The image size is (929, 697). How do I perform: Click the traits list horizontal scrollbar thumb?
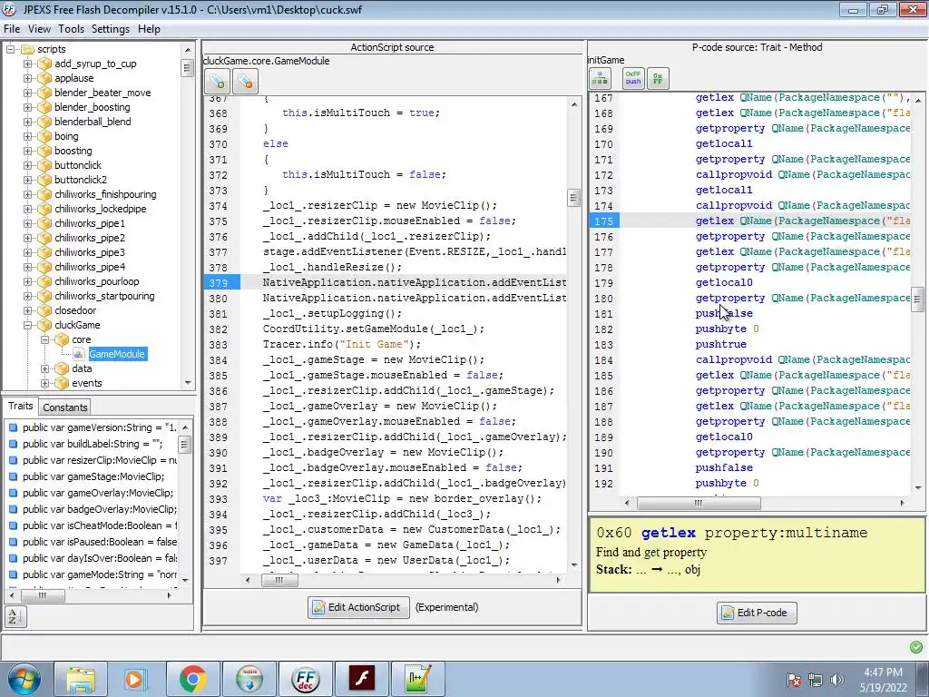tap(42, 595)
